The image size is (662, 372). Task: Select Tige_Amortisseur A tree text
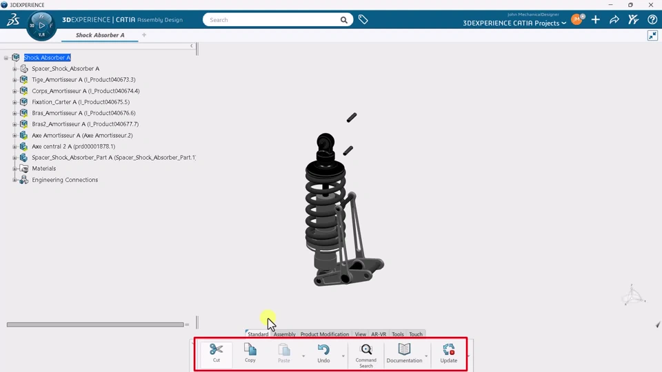point(83,80)
